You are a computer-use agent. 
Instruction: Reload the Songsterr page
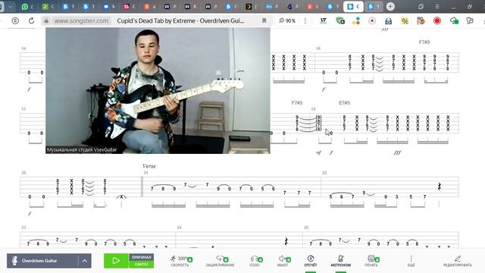coord(31,20)
